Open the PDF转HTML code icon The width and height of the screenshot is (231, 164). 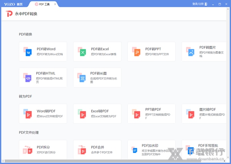click(27, 77)
